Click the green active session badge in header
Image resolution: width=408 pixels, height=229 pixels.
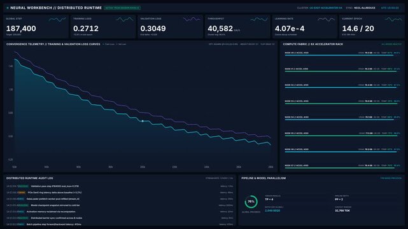pyautogui.click(x=122, y=8)
